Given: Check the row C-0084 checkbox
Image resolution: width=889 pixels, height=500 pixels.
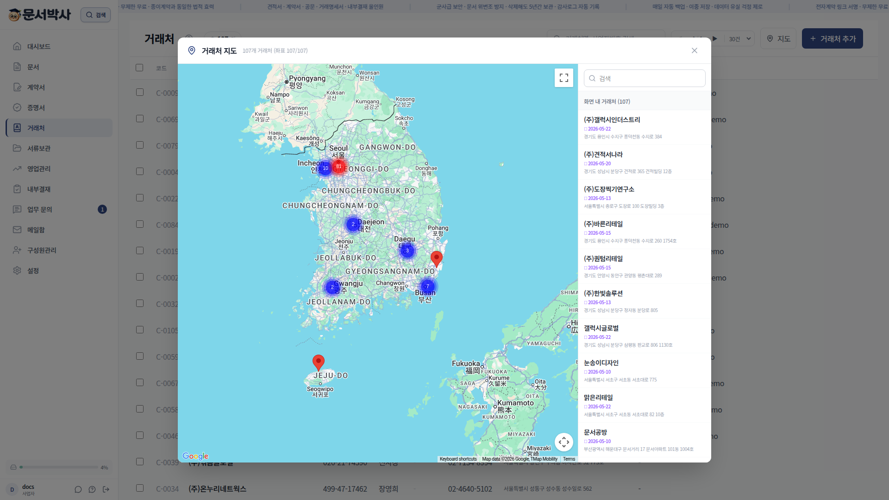Looking at the screenshot, I should click(x=140, y=224).
